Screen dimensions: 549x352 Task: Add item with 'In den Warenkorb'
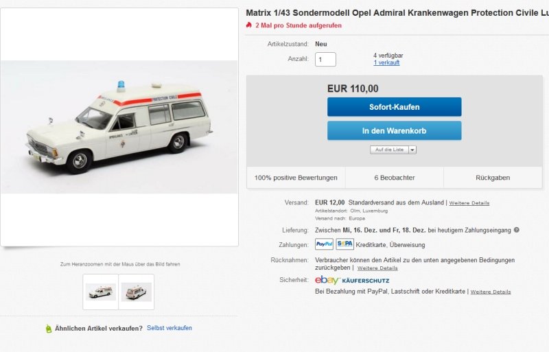(394, 130)
